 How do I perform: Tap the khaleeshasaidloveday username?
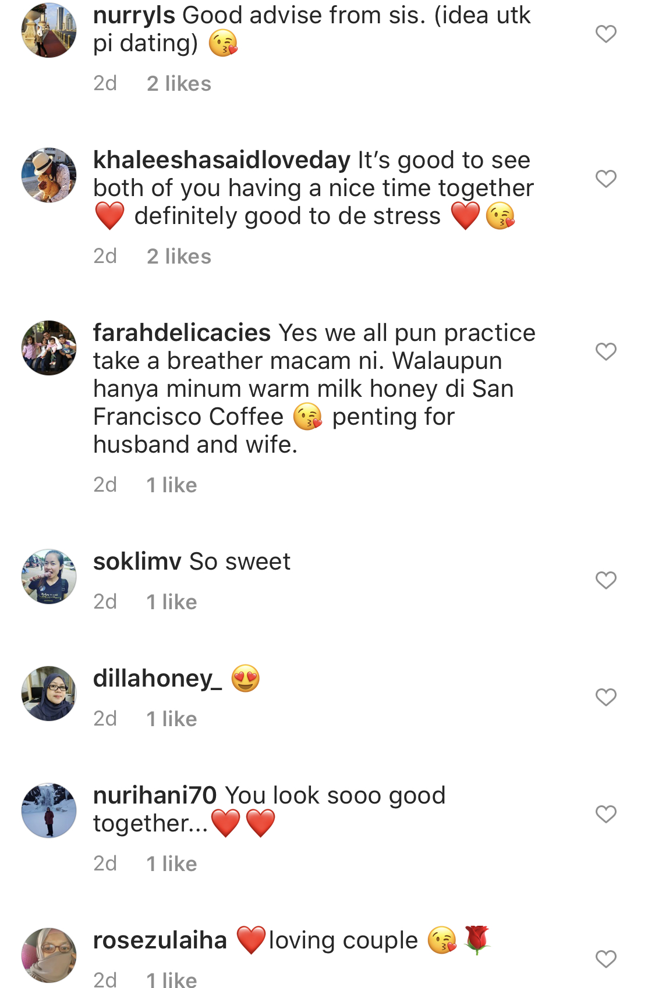[221, 160]
